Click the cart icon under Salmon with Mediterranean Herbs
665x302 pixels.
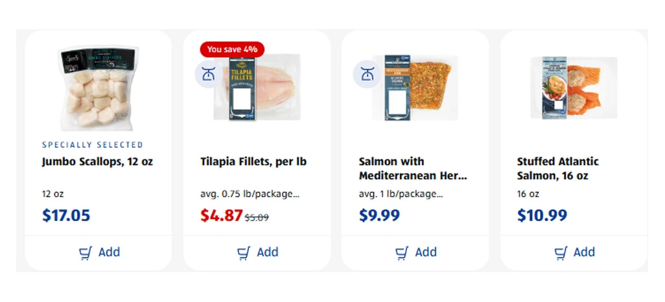pos(402,253)
